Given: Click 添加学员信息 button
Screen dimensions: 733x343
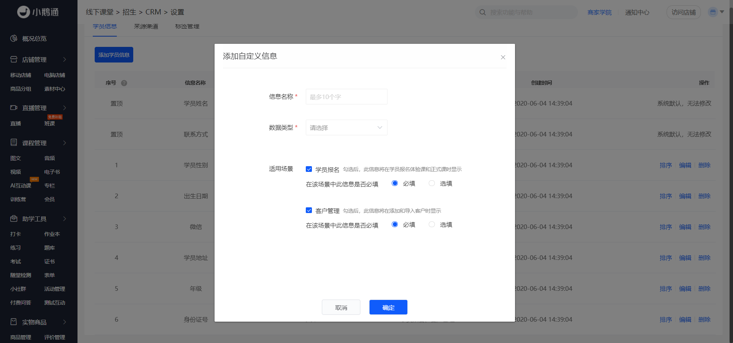Looking at the screenshot, I should [114, 55].
